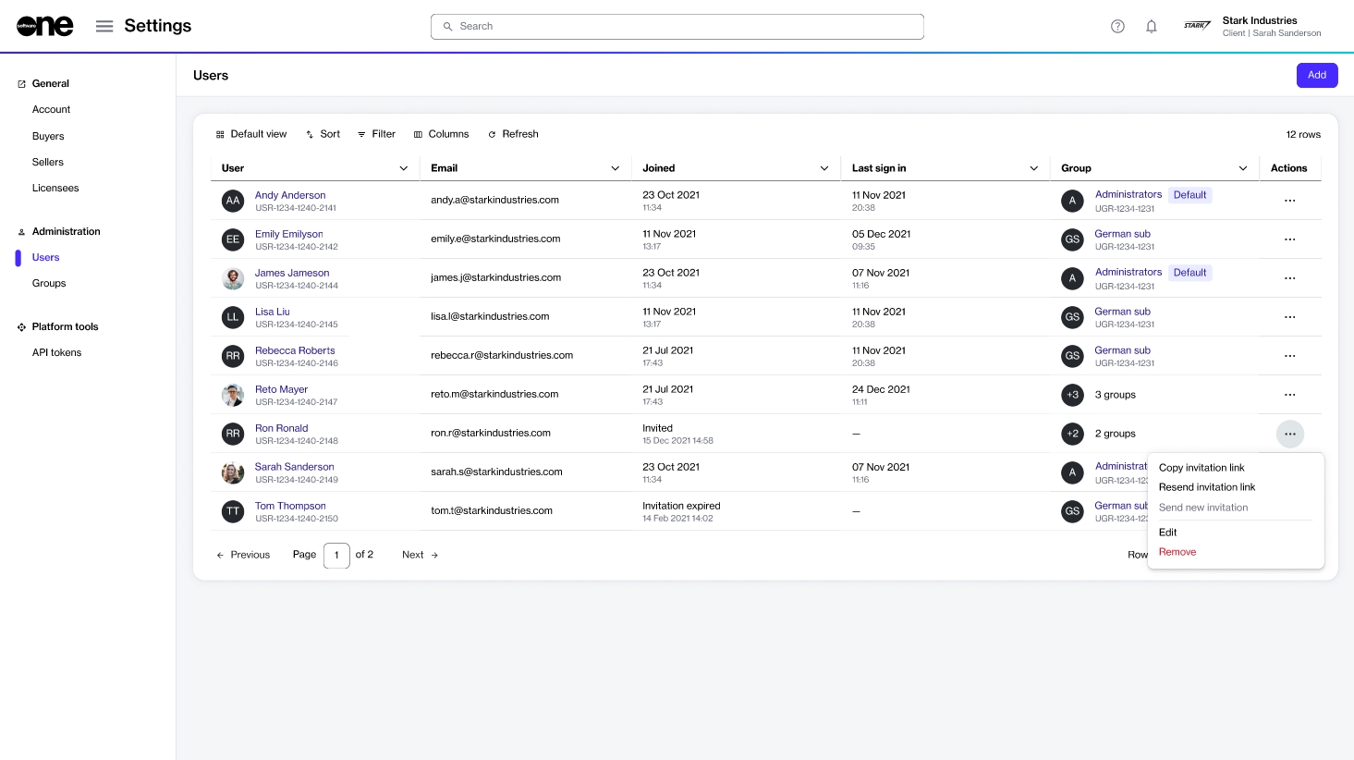Select Copy invitation link from menu
The image size is (1354, 760).
(x=1202, y=468)
